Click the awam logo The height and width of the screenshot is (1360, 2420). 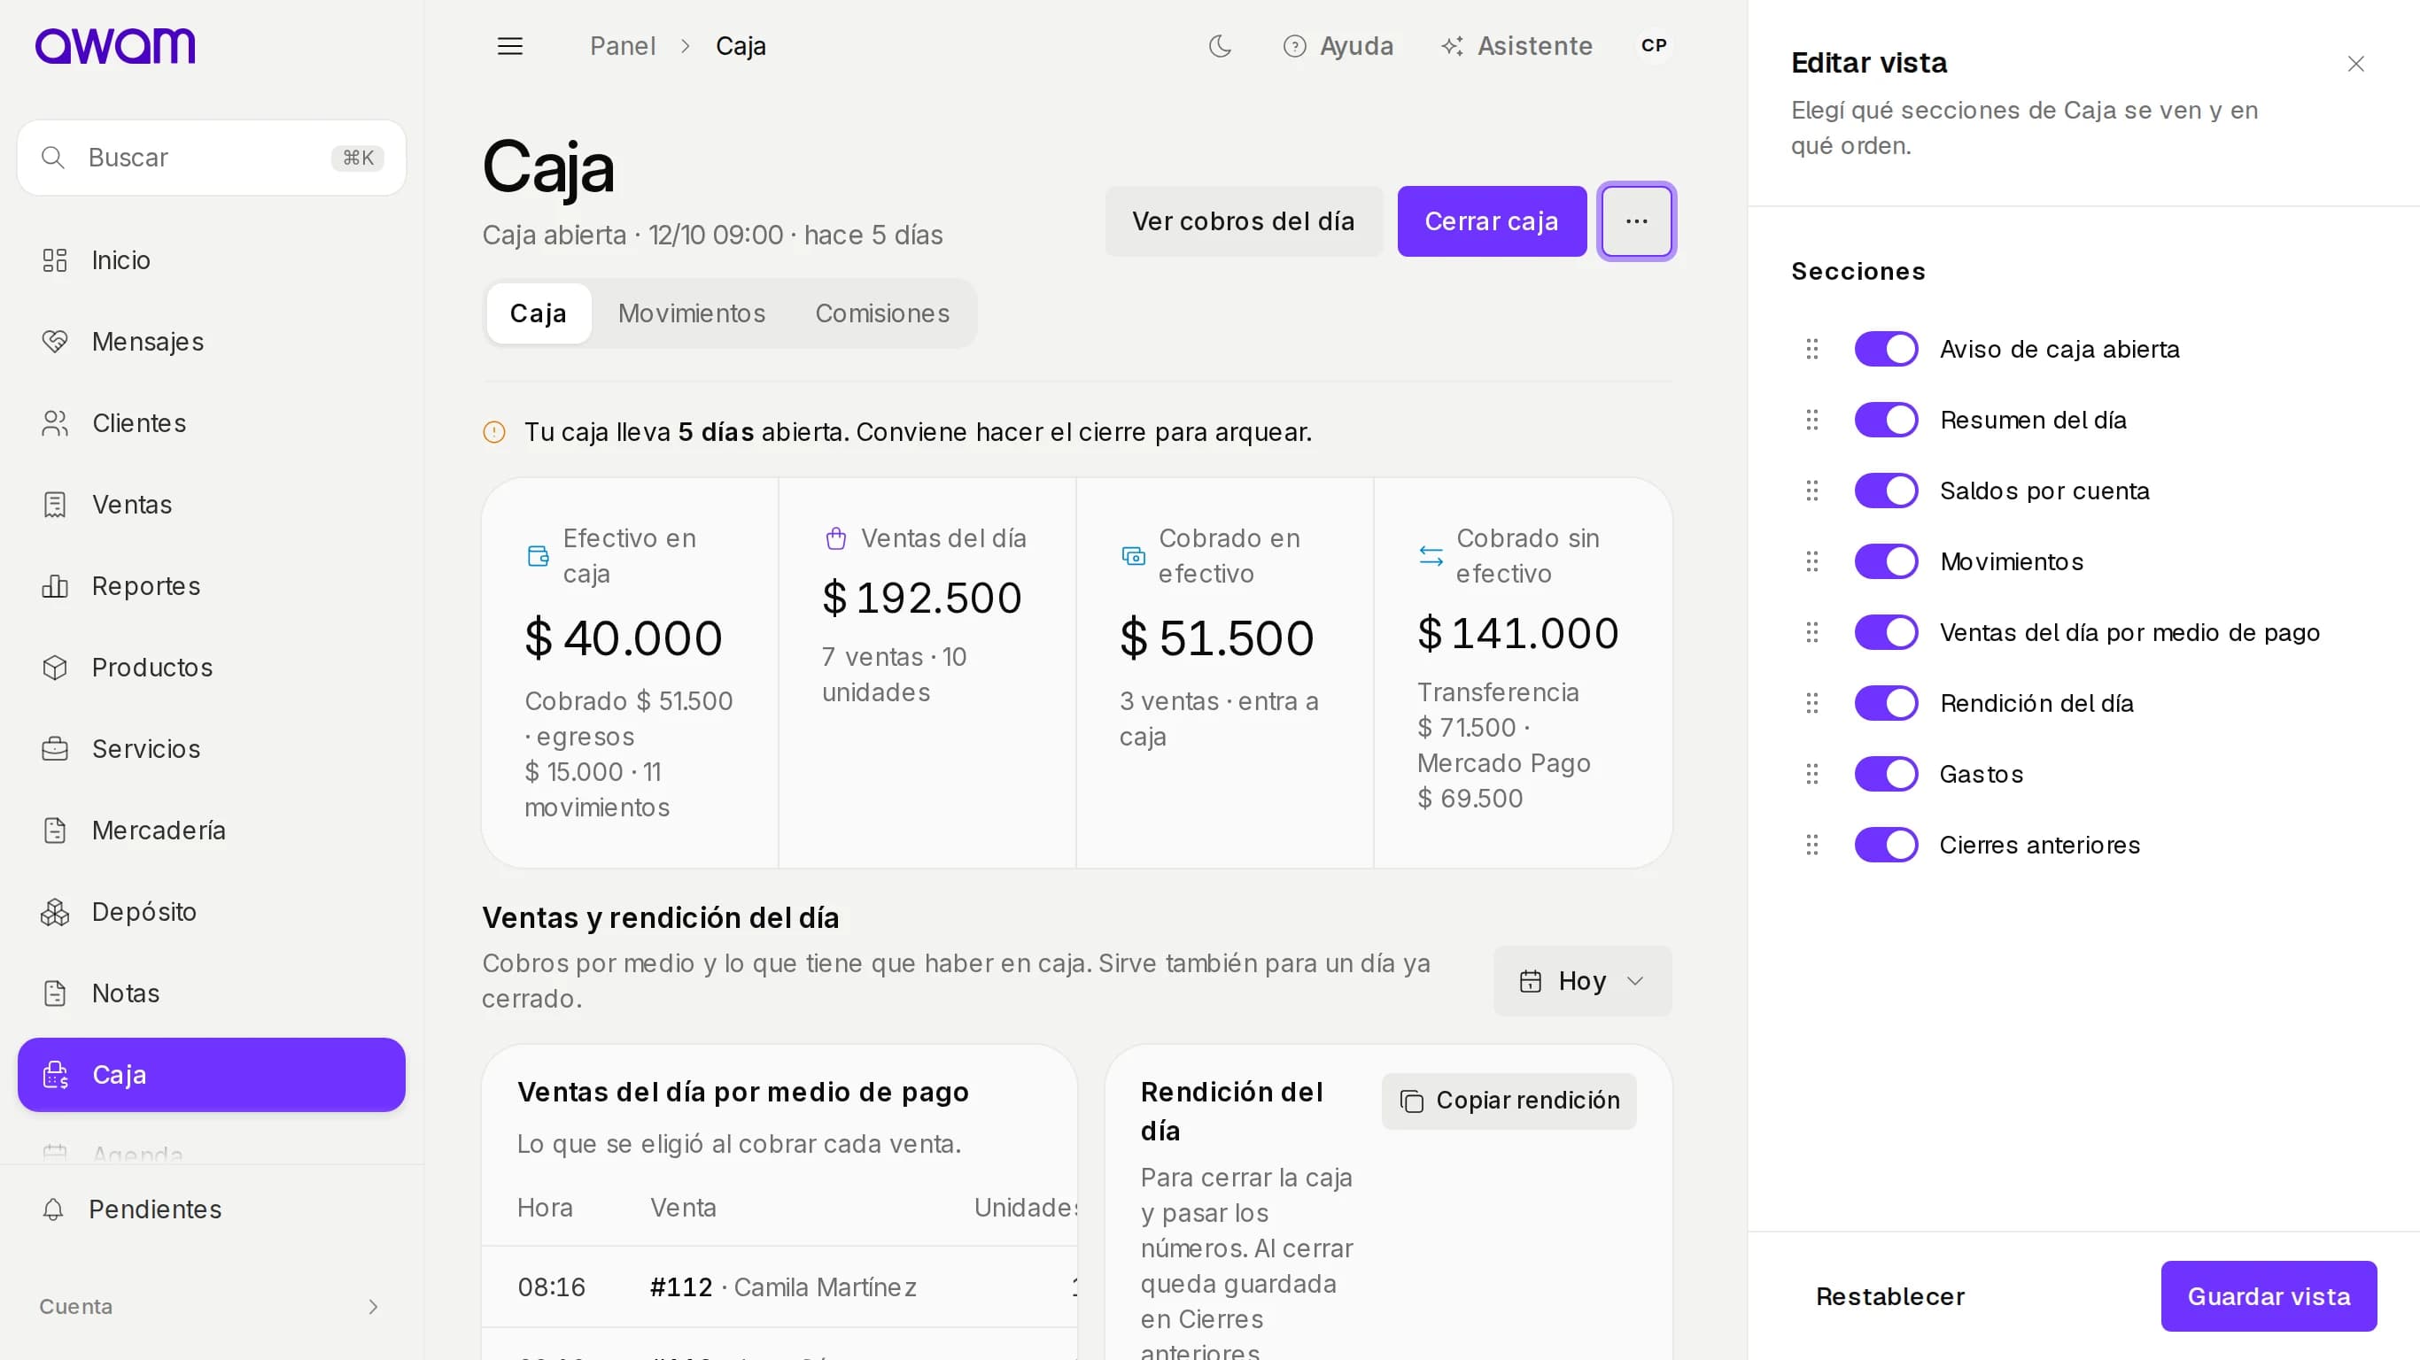click(x=114, y=45)
